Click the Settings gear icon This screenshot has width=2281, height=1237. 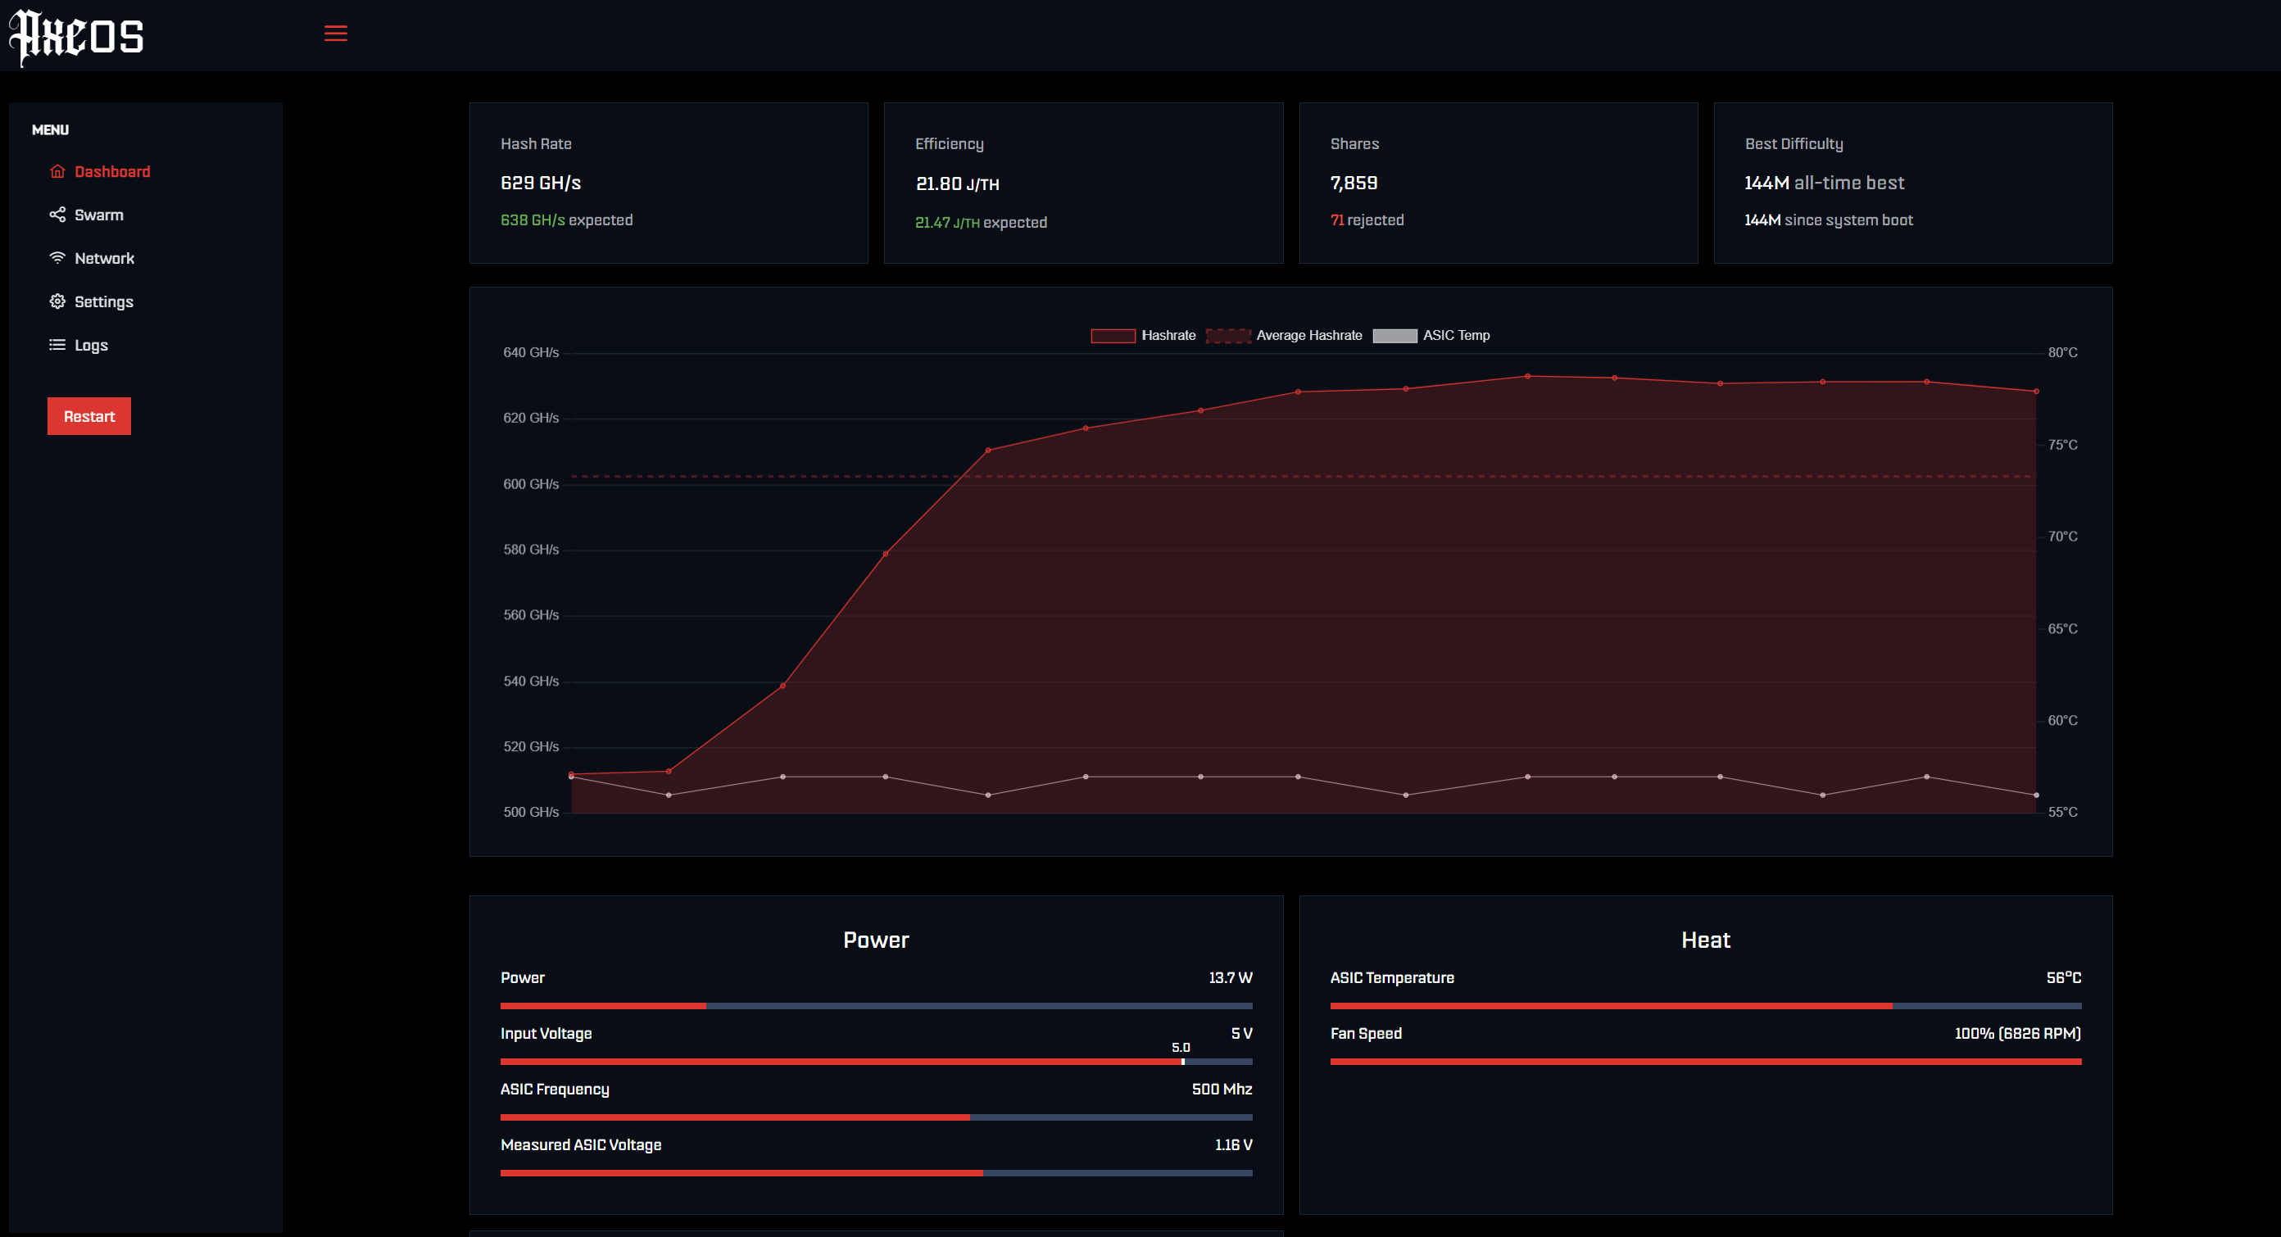click(57, 302)
